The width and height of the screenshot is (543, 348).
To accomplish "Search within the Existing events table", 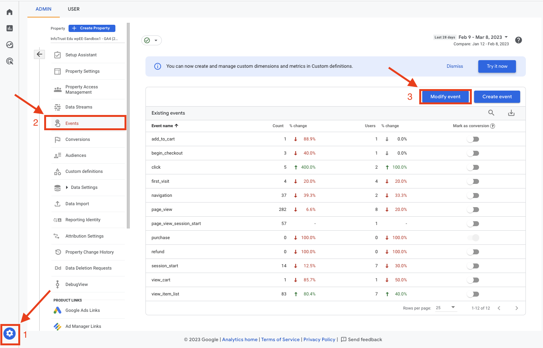I will coord(491,113).
